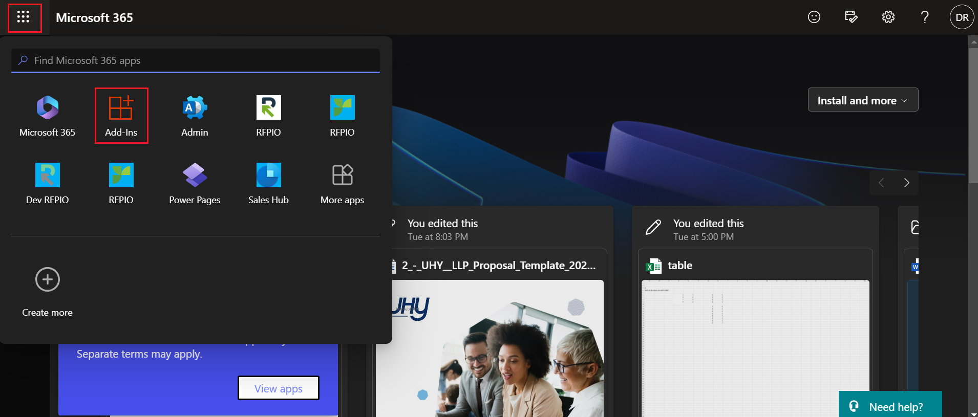Open Help question mark icon

click(925, 17)
